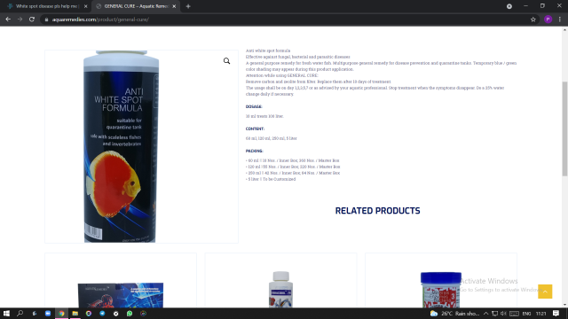Reload the current page

[32, 19]
